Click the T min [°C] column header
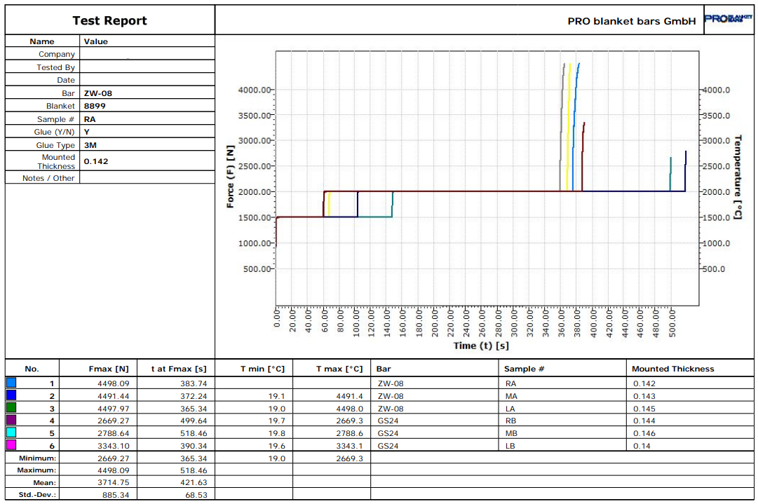The image size is (758, 504). pyautogui.click(x=262, y=369)
